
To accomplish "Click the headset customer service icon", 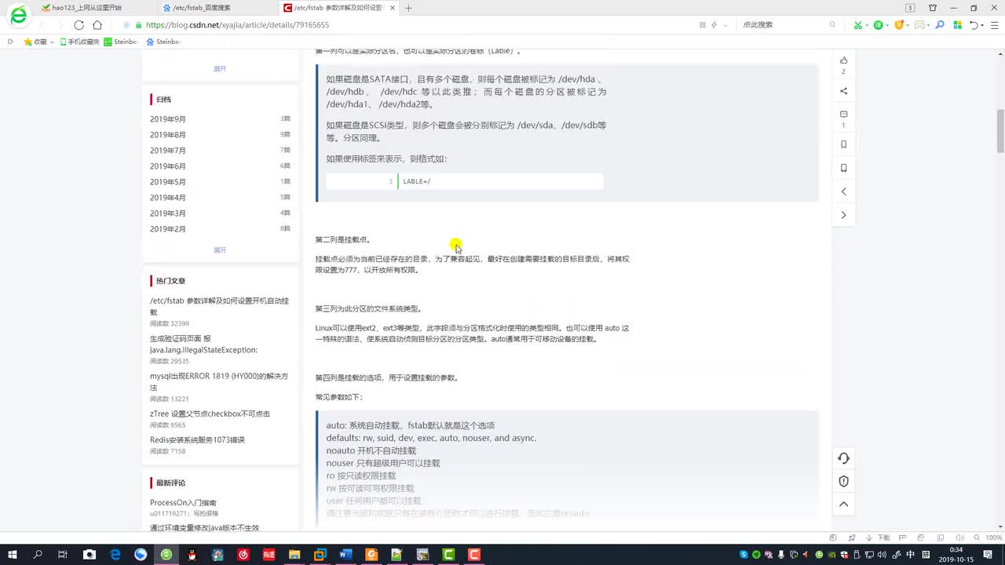I will tap(843, 458).
